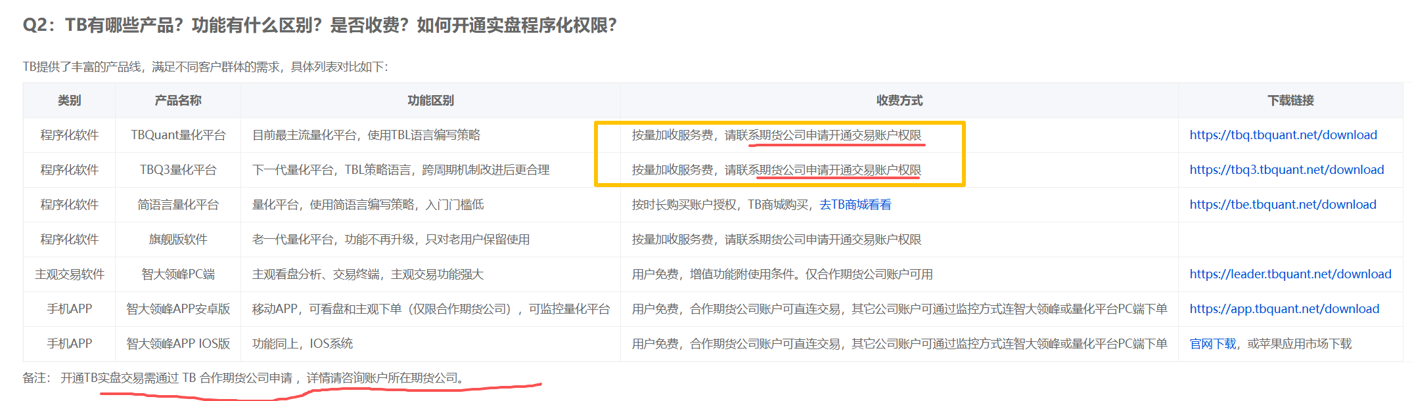This screenshot has height=401, width=1412.
Task: Open the tbe.tbquant.net download link
Action: point(1282,205)
